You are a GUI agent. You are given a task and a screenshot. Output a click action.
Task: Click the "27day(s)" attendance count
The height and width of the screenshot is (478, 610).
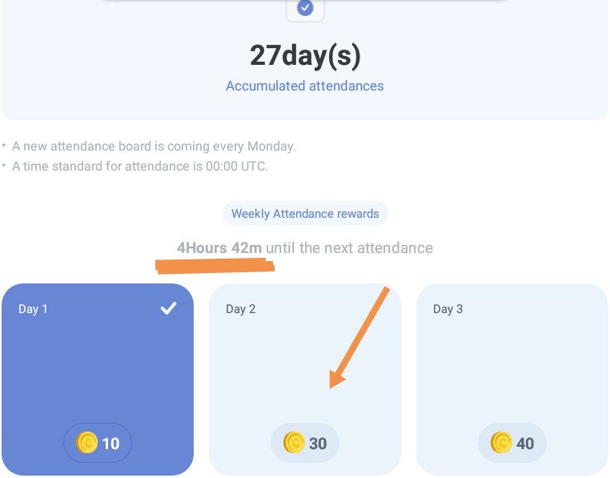[x=305, y=54]
